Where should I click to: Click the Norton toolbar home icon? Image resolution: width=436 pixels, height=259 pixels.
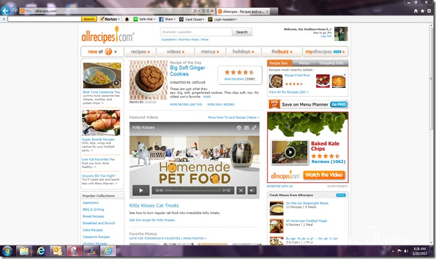127,19
